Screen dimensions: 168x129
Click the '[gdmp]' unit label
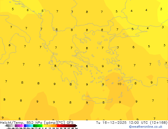(x=51, y=123)
